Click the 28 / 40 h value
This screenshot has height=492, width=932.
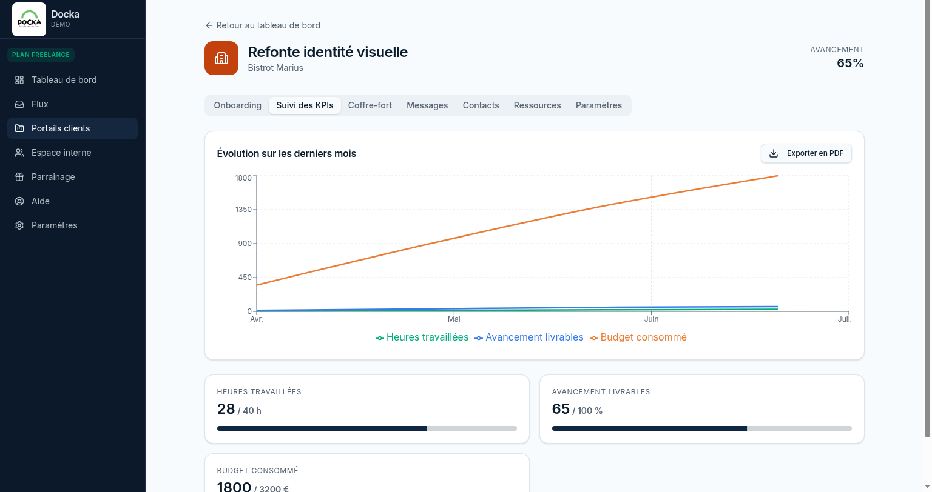point(239,410)
